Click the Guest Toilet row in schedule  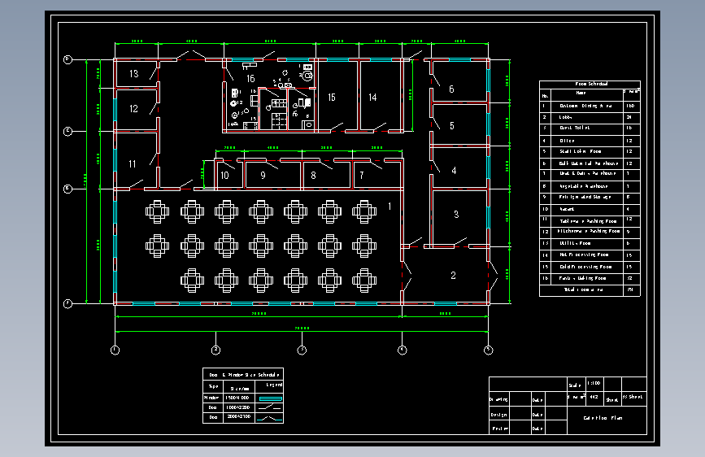[590, 128]
